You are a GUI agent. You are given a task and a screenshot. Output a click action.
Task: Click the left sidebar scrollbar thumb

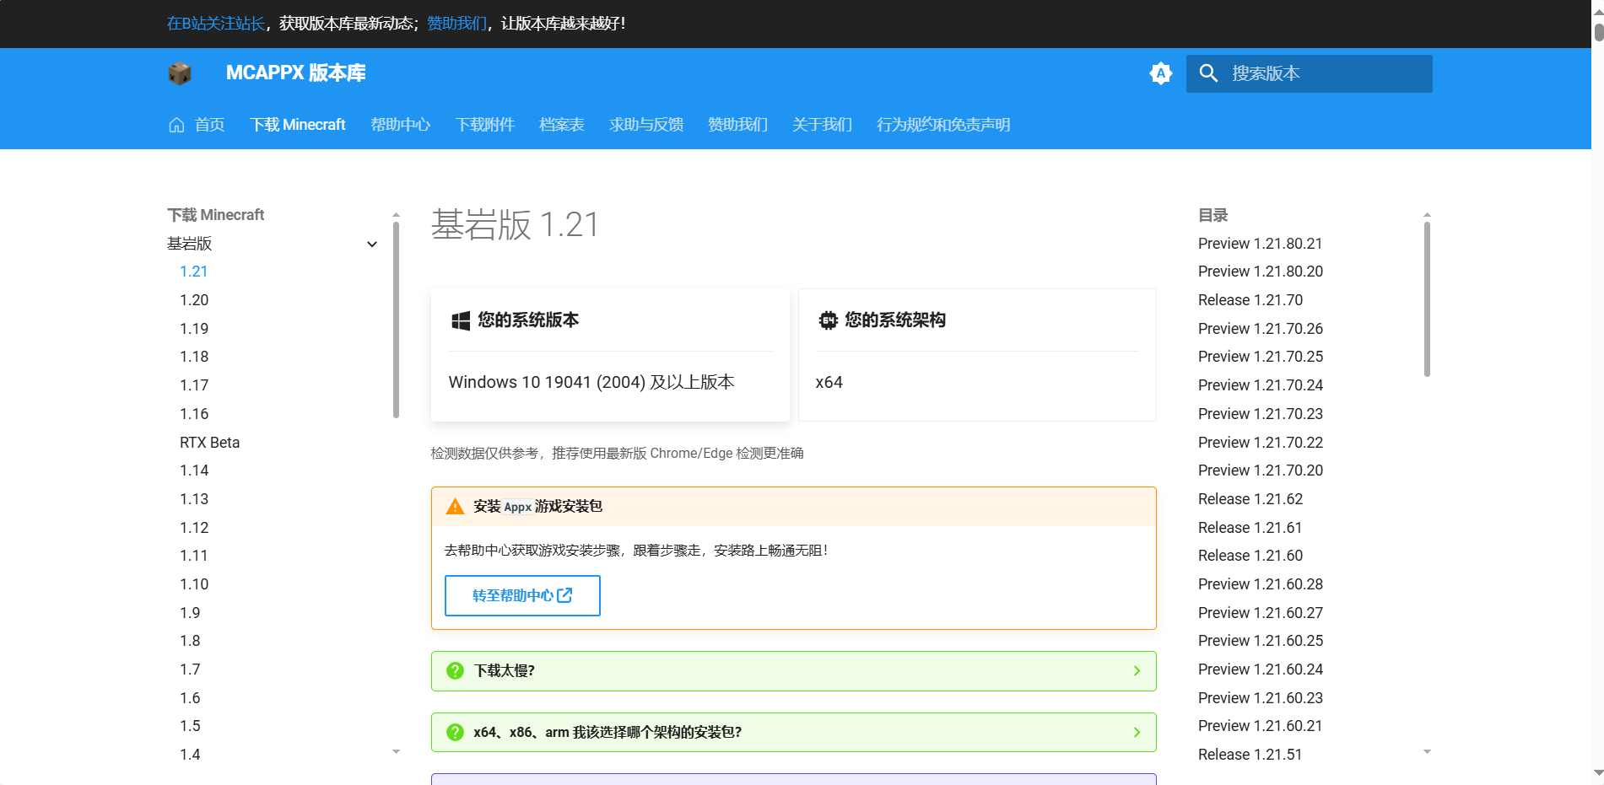pos(396,320)
